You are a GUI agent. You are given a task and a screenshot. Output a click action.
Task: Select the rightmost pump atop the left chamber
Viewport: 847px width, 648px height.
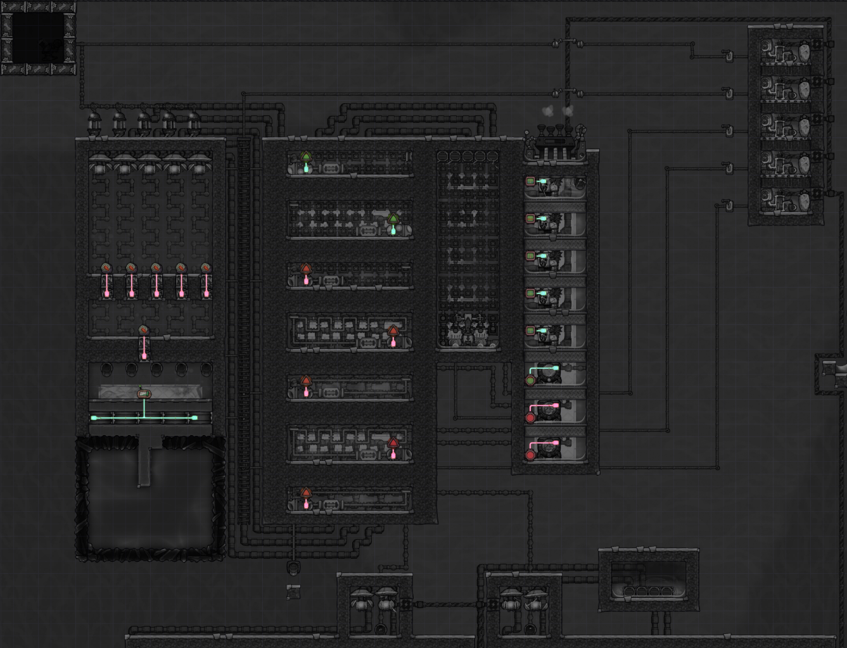point(193,123)
